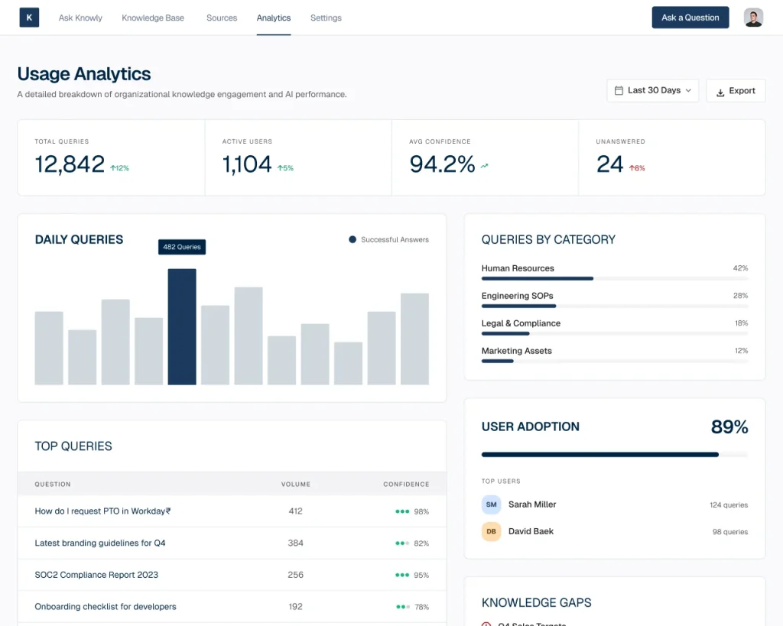The image size is (783, 626).
Task: Switch to the Sources tab
Action: click(x=222, y=18)
